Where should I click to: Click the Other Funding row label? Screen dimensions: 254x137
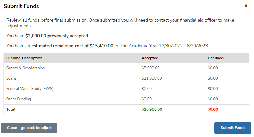tap(19, 99)
